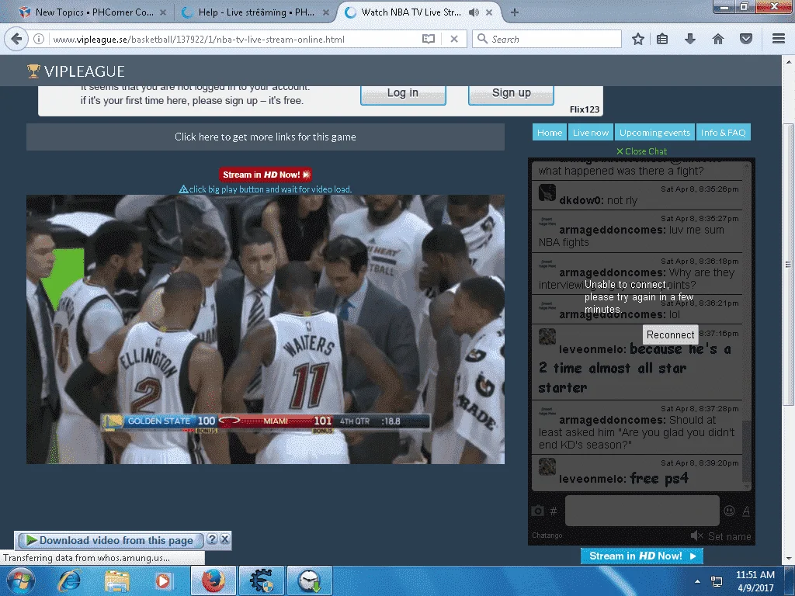Click the address bar URL field
The height and width of the screenshot is (596, 795).
pyautogui.click(x=233, y=39)
